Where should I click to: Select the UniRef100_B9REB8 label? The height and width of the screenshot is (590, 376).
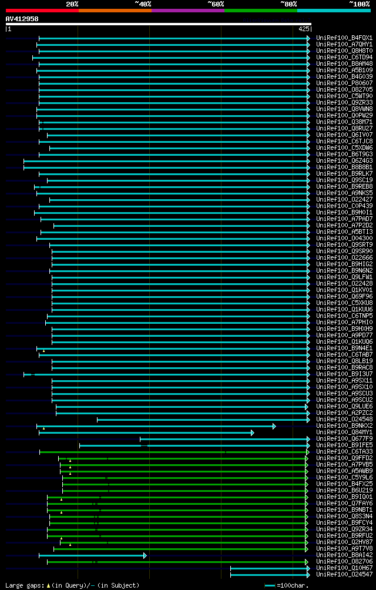[344, 187]
